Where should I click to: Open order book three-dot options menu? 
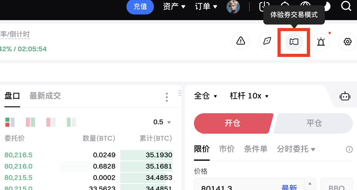(167, 97)
